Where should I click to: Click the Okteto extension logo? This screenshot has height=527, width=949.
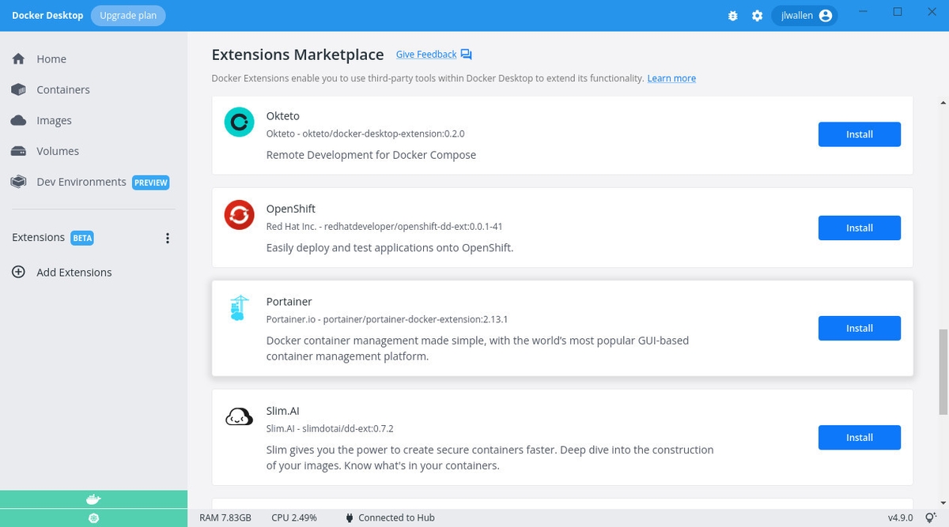point(239,122)
